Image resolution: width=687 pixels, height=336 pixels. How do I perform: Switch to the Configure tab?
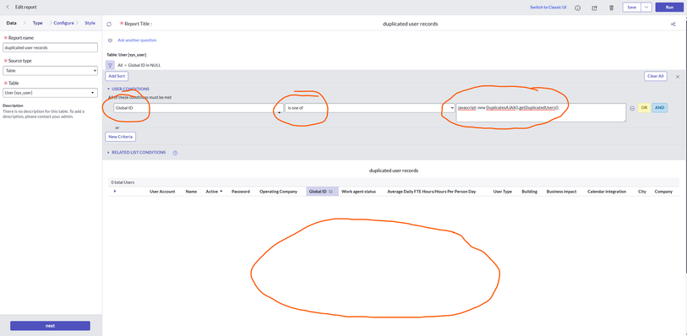[x=63, y=23]
